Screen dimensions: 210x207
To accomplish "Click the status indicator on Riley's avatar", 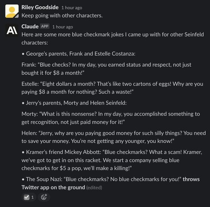I will 17,16.
